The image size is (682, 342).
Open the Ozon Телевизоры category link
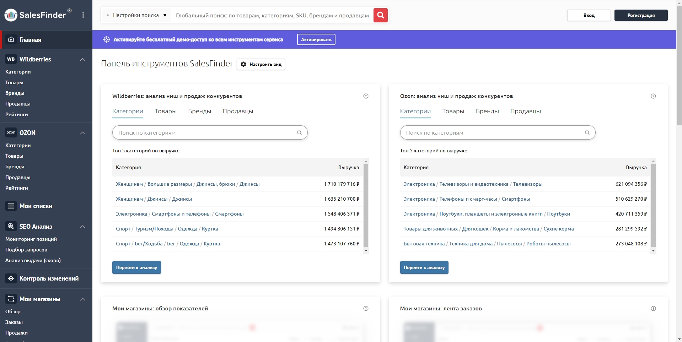tap(527, 184)
